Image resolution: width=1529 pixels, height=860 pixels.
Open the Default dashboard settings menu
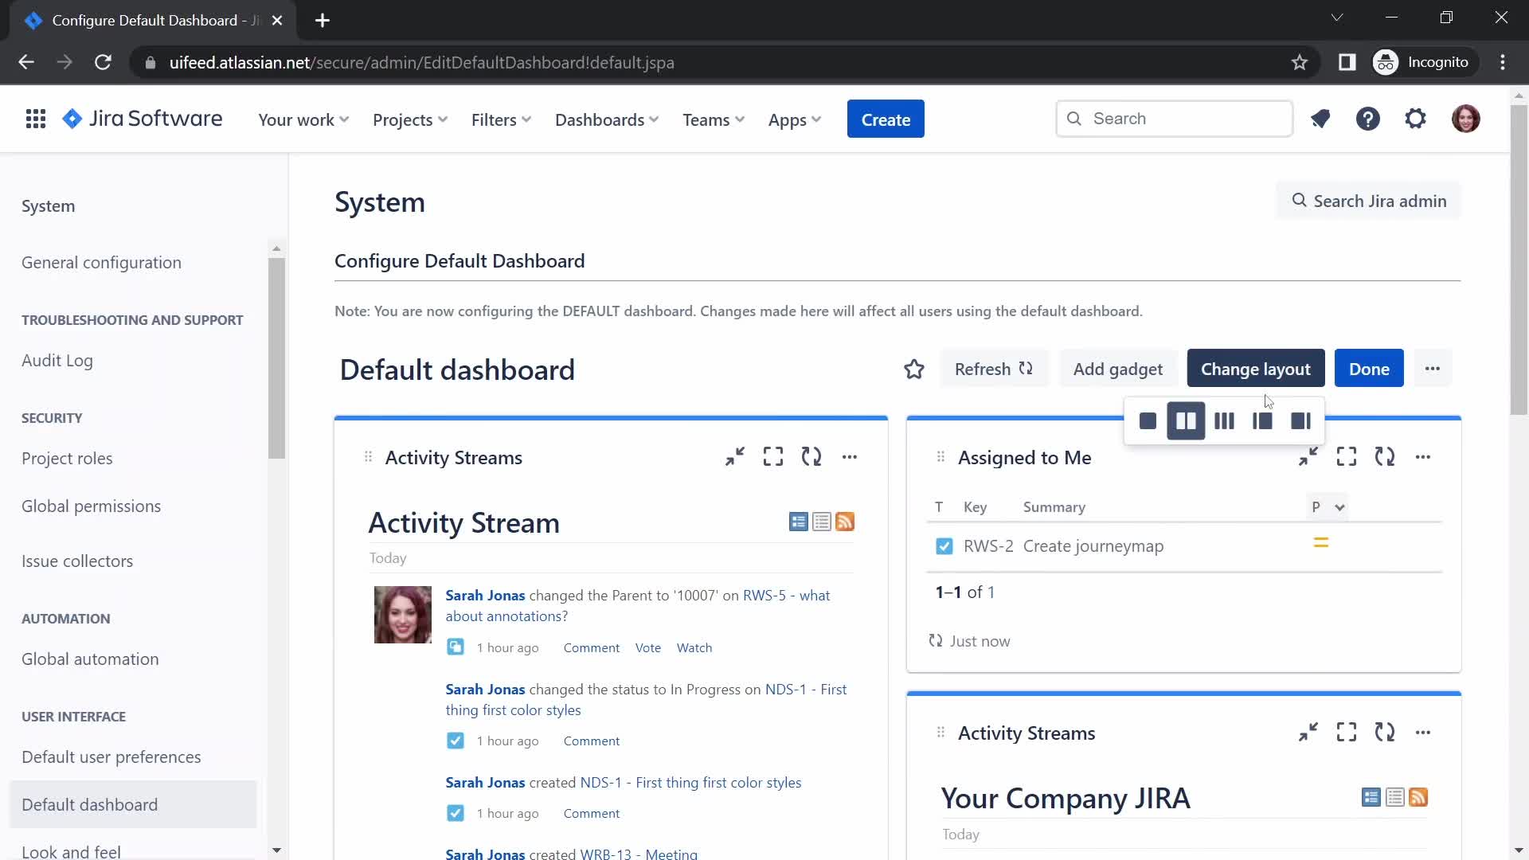tap(1433, 369)
